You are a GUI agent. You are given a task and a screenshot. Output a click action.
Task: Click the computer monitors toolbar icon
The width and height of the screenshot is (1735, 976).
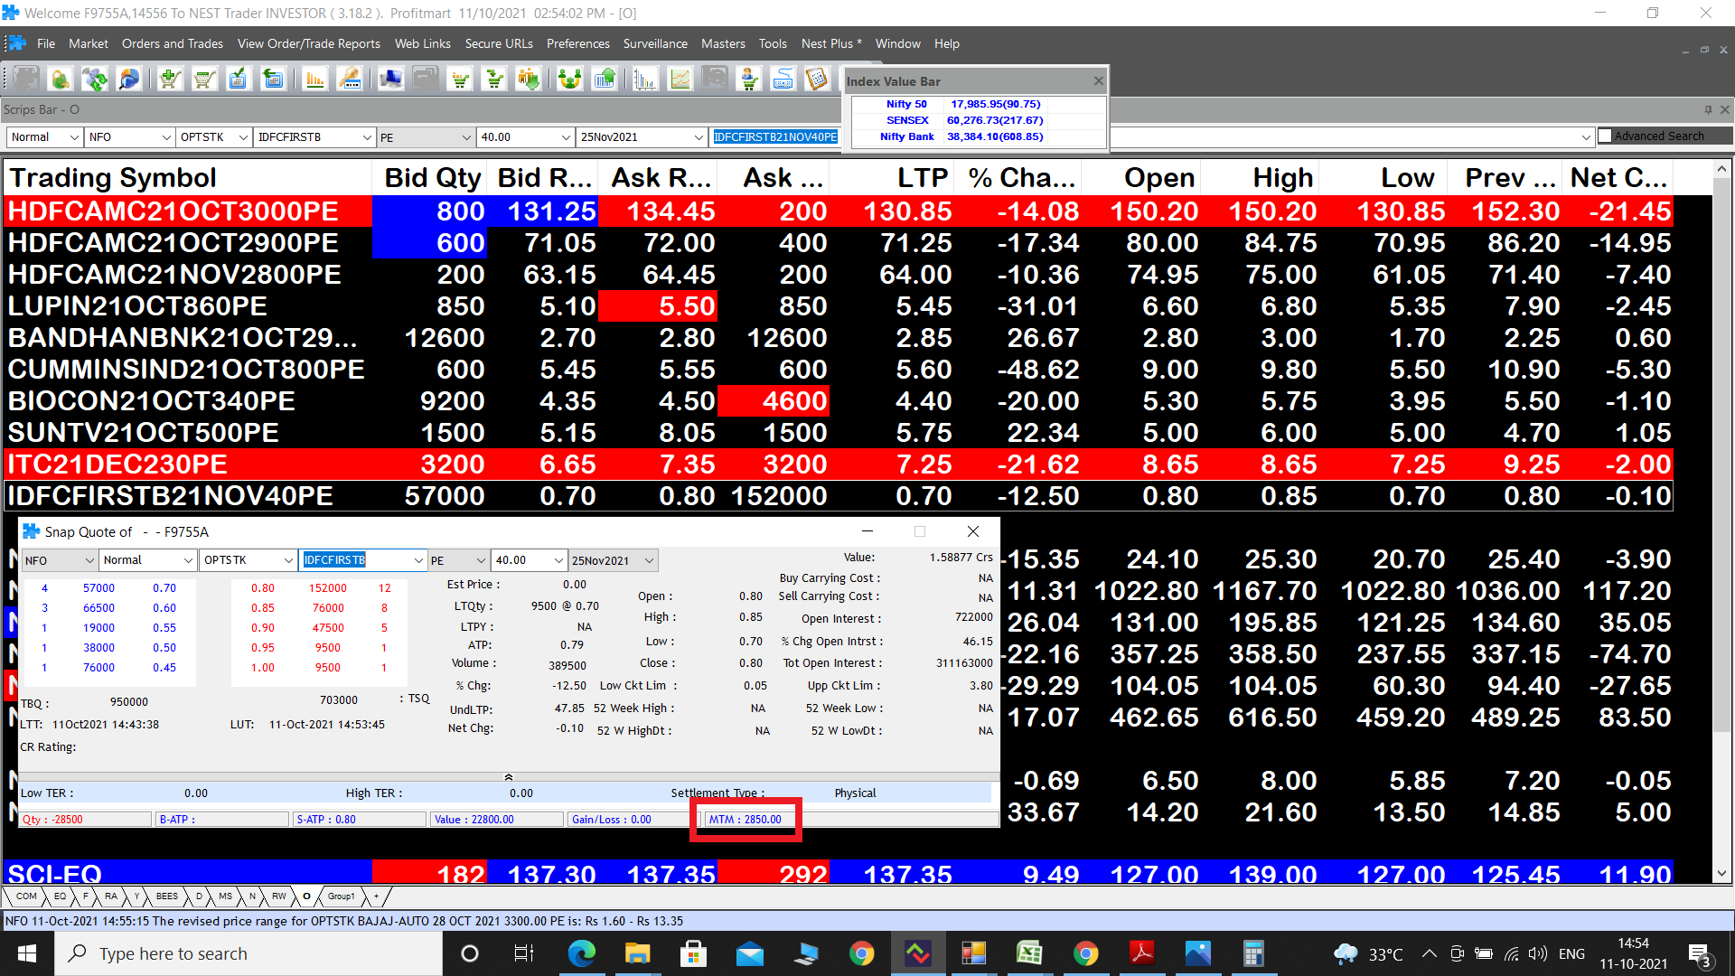click(x=390, y=80)
